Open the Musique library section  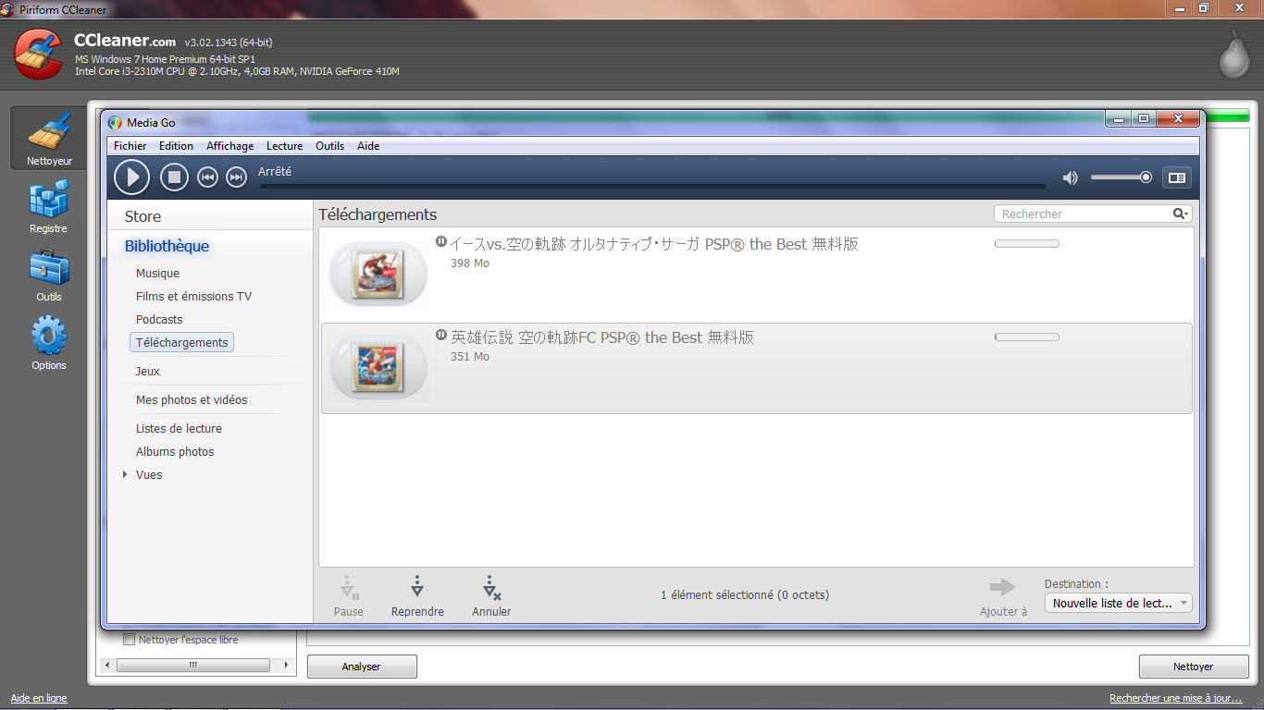point(157,274)
